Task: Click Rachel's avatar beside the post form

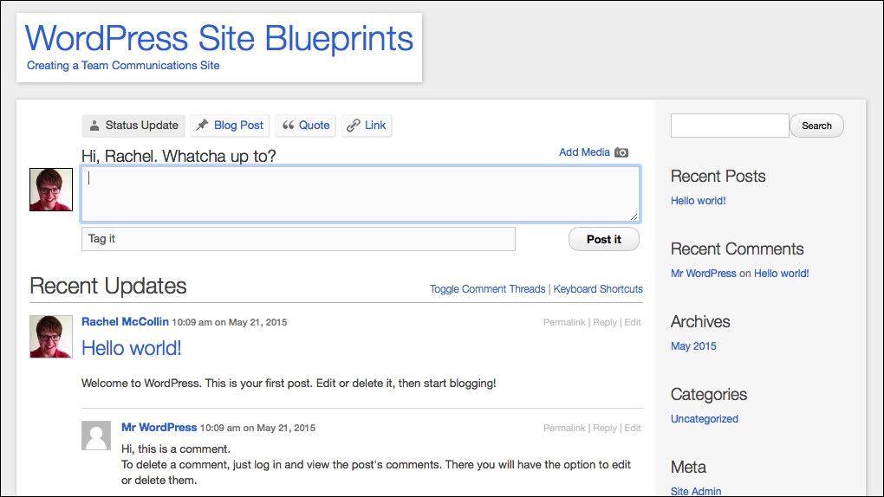Action: [51, 190]
